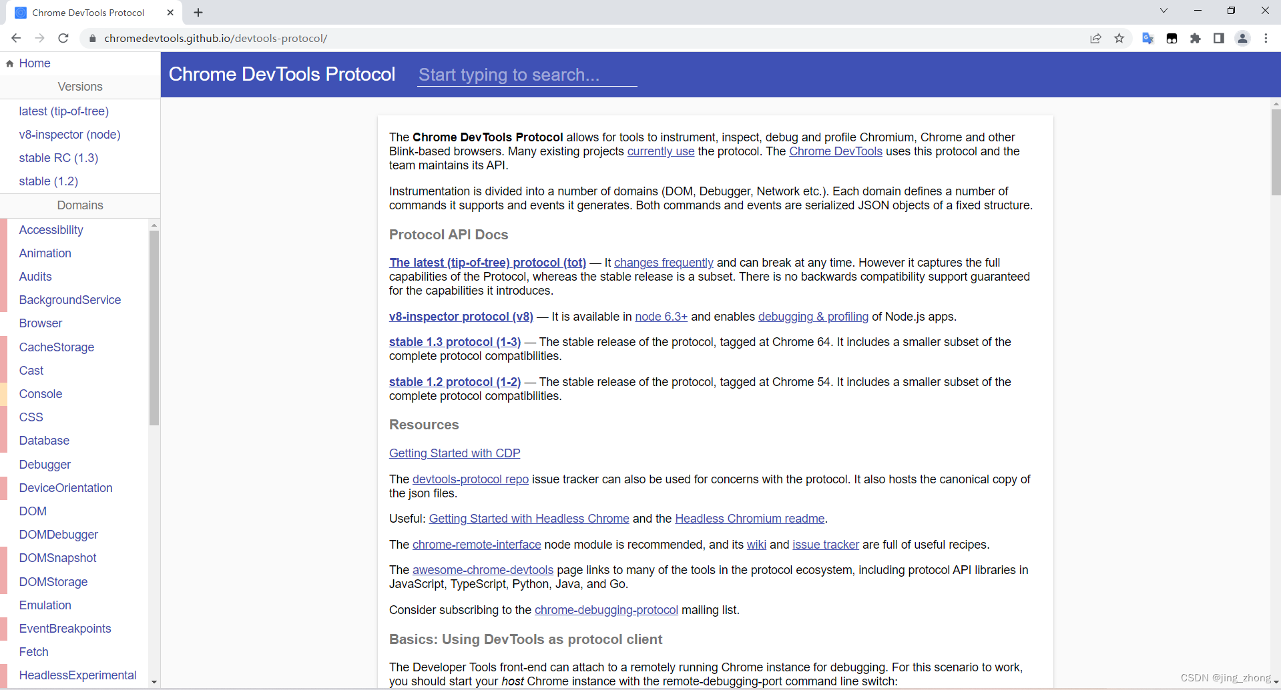Open the Accessibility domain
This screenshot has height=690, width=1281.
[x=51, y=230]
